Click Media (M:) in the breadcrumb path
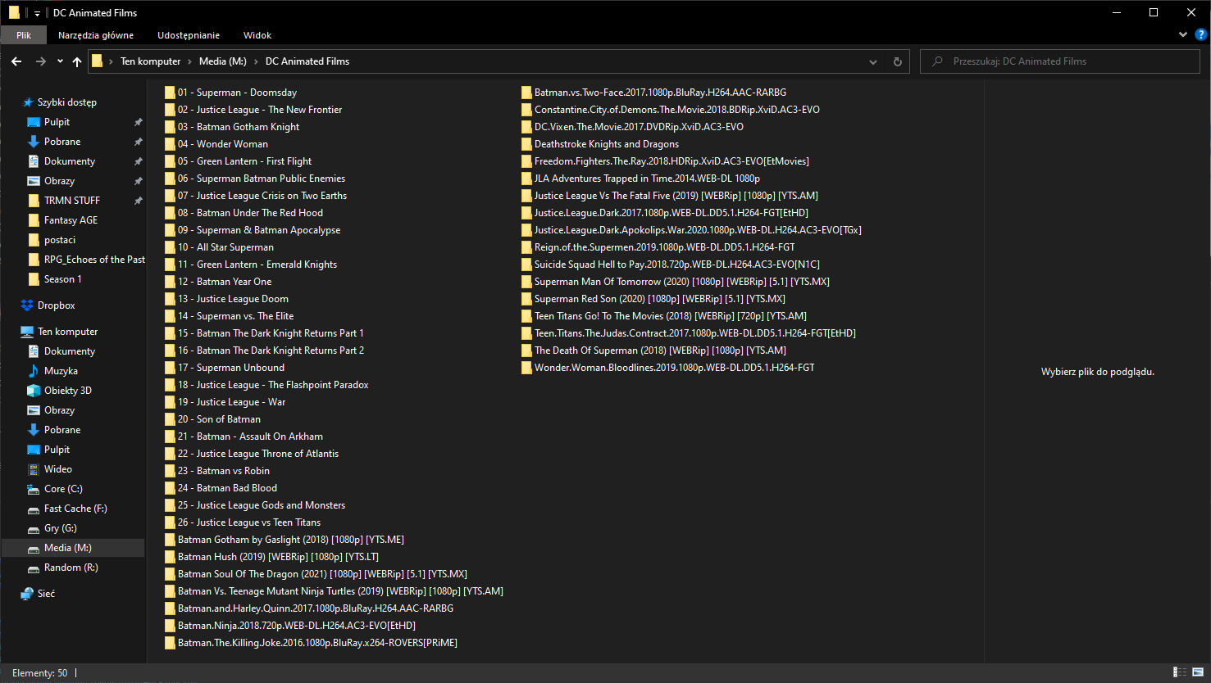 pos(222,61)
